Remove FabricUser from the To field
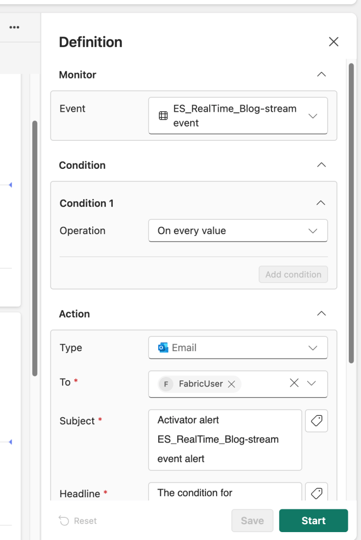 click(x=231, y=384)
